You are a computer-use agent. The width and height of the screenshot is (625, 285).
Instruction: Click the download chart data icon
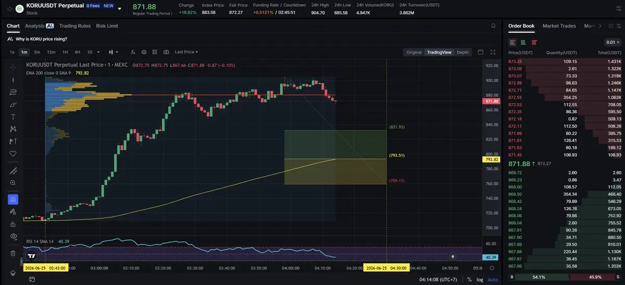[144, 52]
